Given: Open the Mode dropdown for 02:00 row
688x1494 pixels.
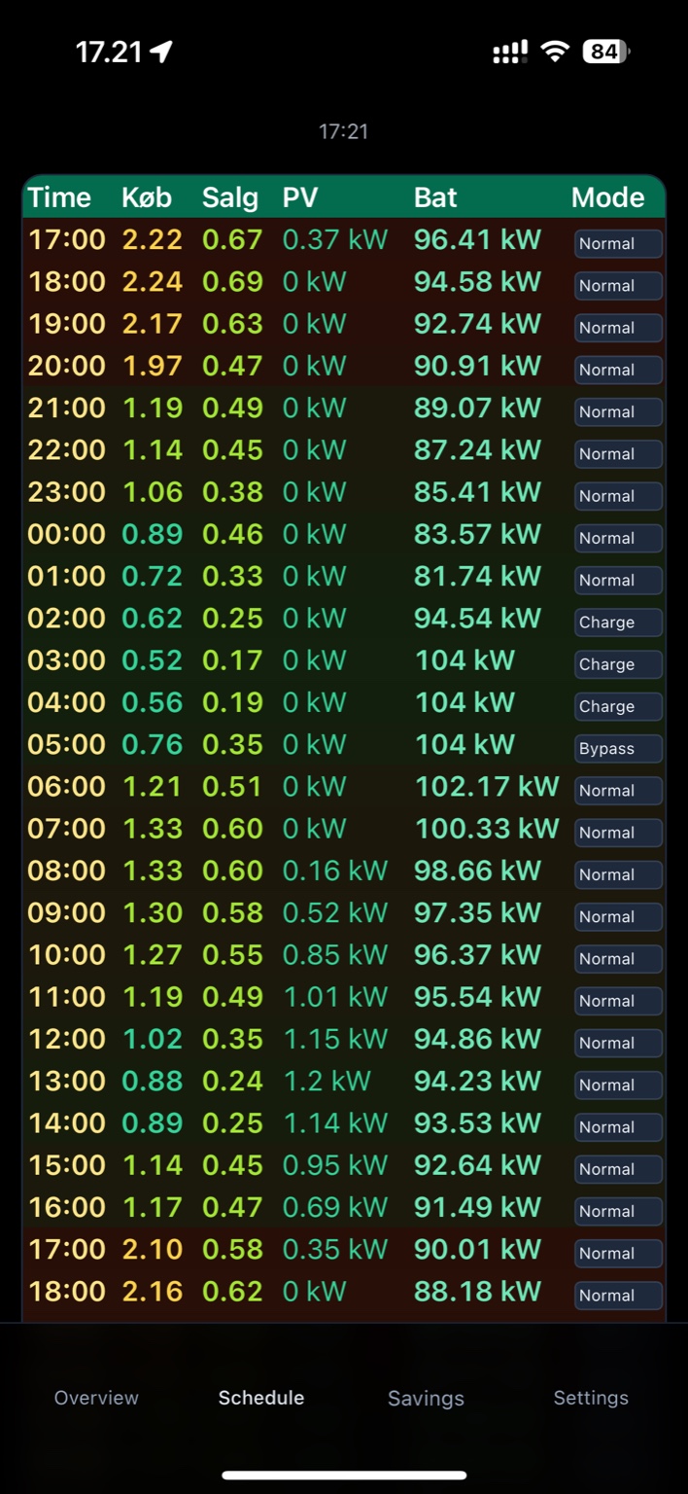Looking at the screenshot, I should (x=618, y=622).
